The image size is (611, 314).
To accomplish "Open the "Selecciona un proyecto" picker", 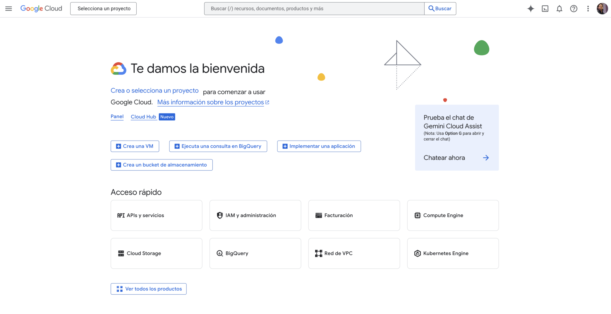I will (x=103, y=8).
